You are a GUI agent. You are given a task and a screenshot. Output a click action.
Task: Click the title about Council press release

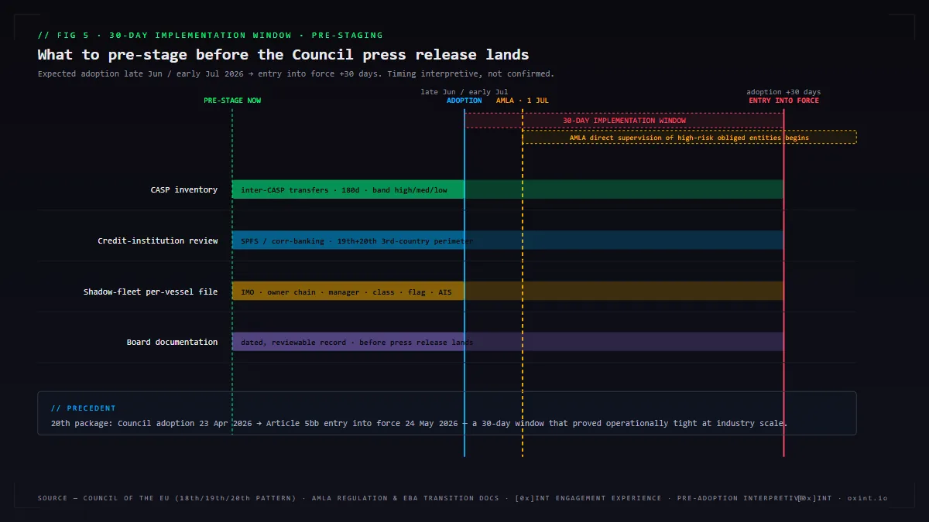[x=283, y=55]
